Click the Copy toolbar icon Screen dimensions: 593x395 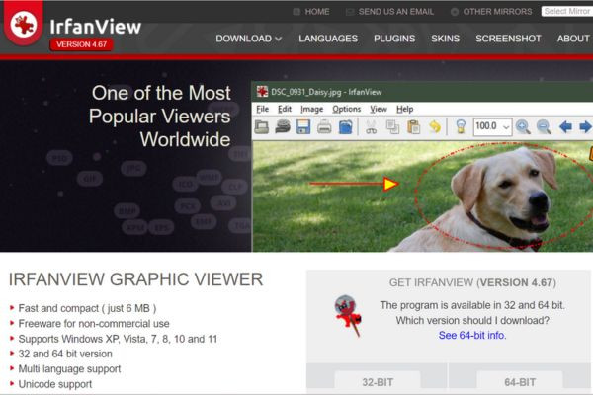click(392, 127)
